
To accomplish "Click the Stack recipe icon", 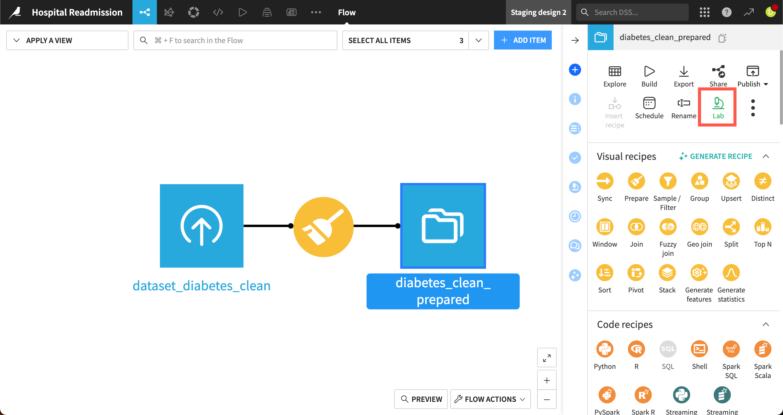I will (x=667, y=273).
